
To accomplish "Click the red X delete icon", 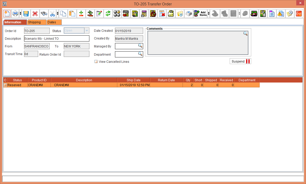I will tap(35, 14).
